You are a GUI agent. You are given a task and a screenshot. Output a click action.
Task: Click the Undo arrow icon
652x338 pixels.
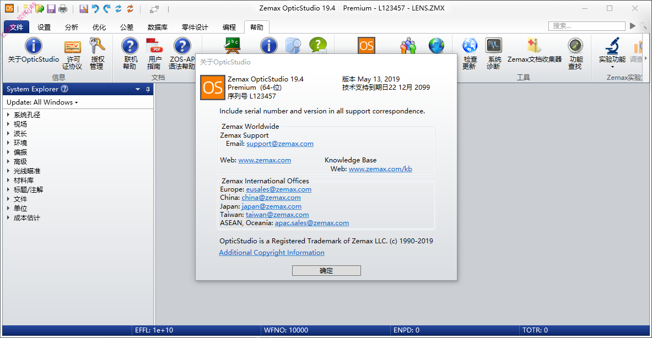click(x=95, y=9)
